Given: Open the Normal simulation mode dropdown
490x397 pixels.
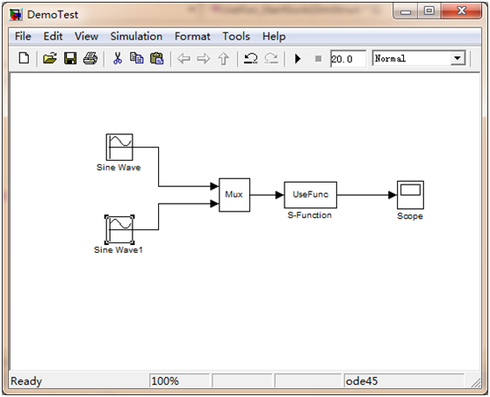Looking at the screenshot, I should [x=419, y=59].
